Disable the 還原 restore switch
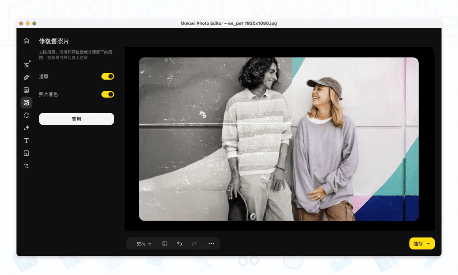The image size is (458, 275). 108,76
